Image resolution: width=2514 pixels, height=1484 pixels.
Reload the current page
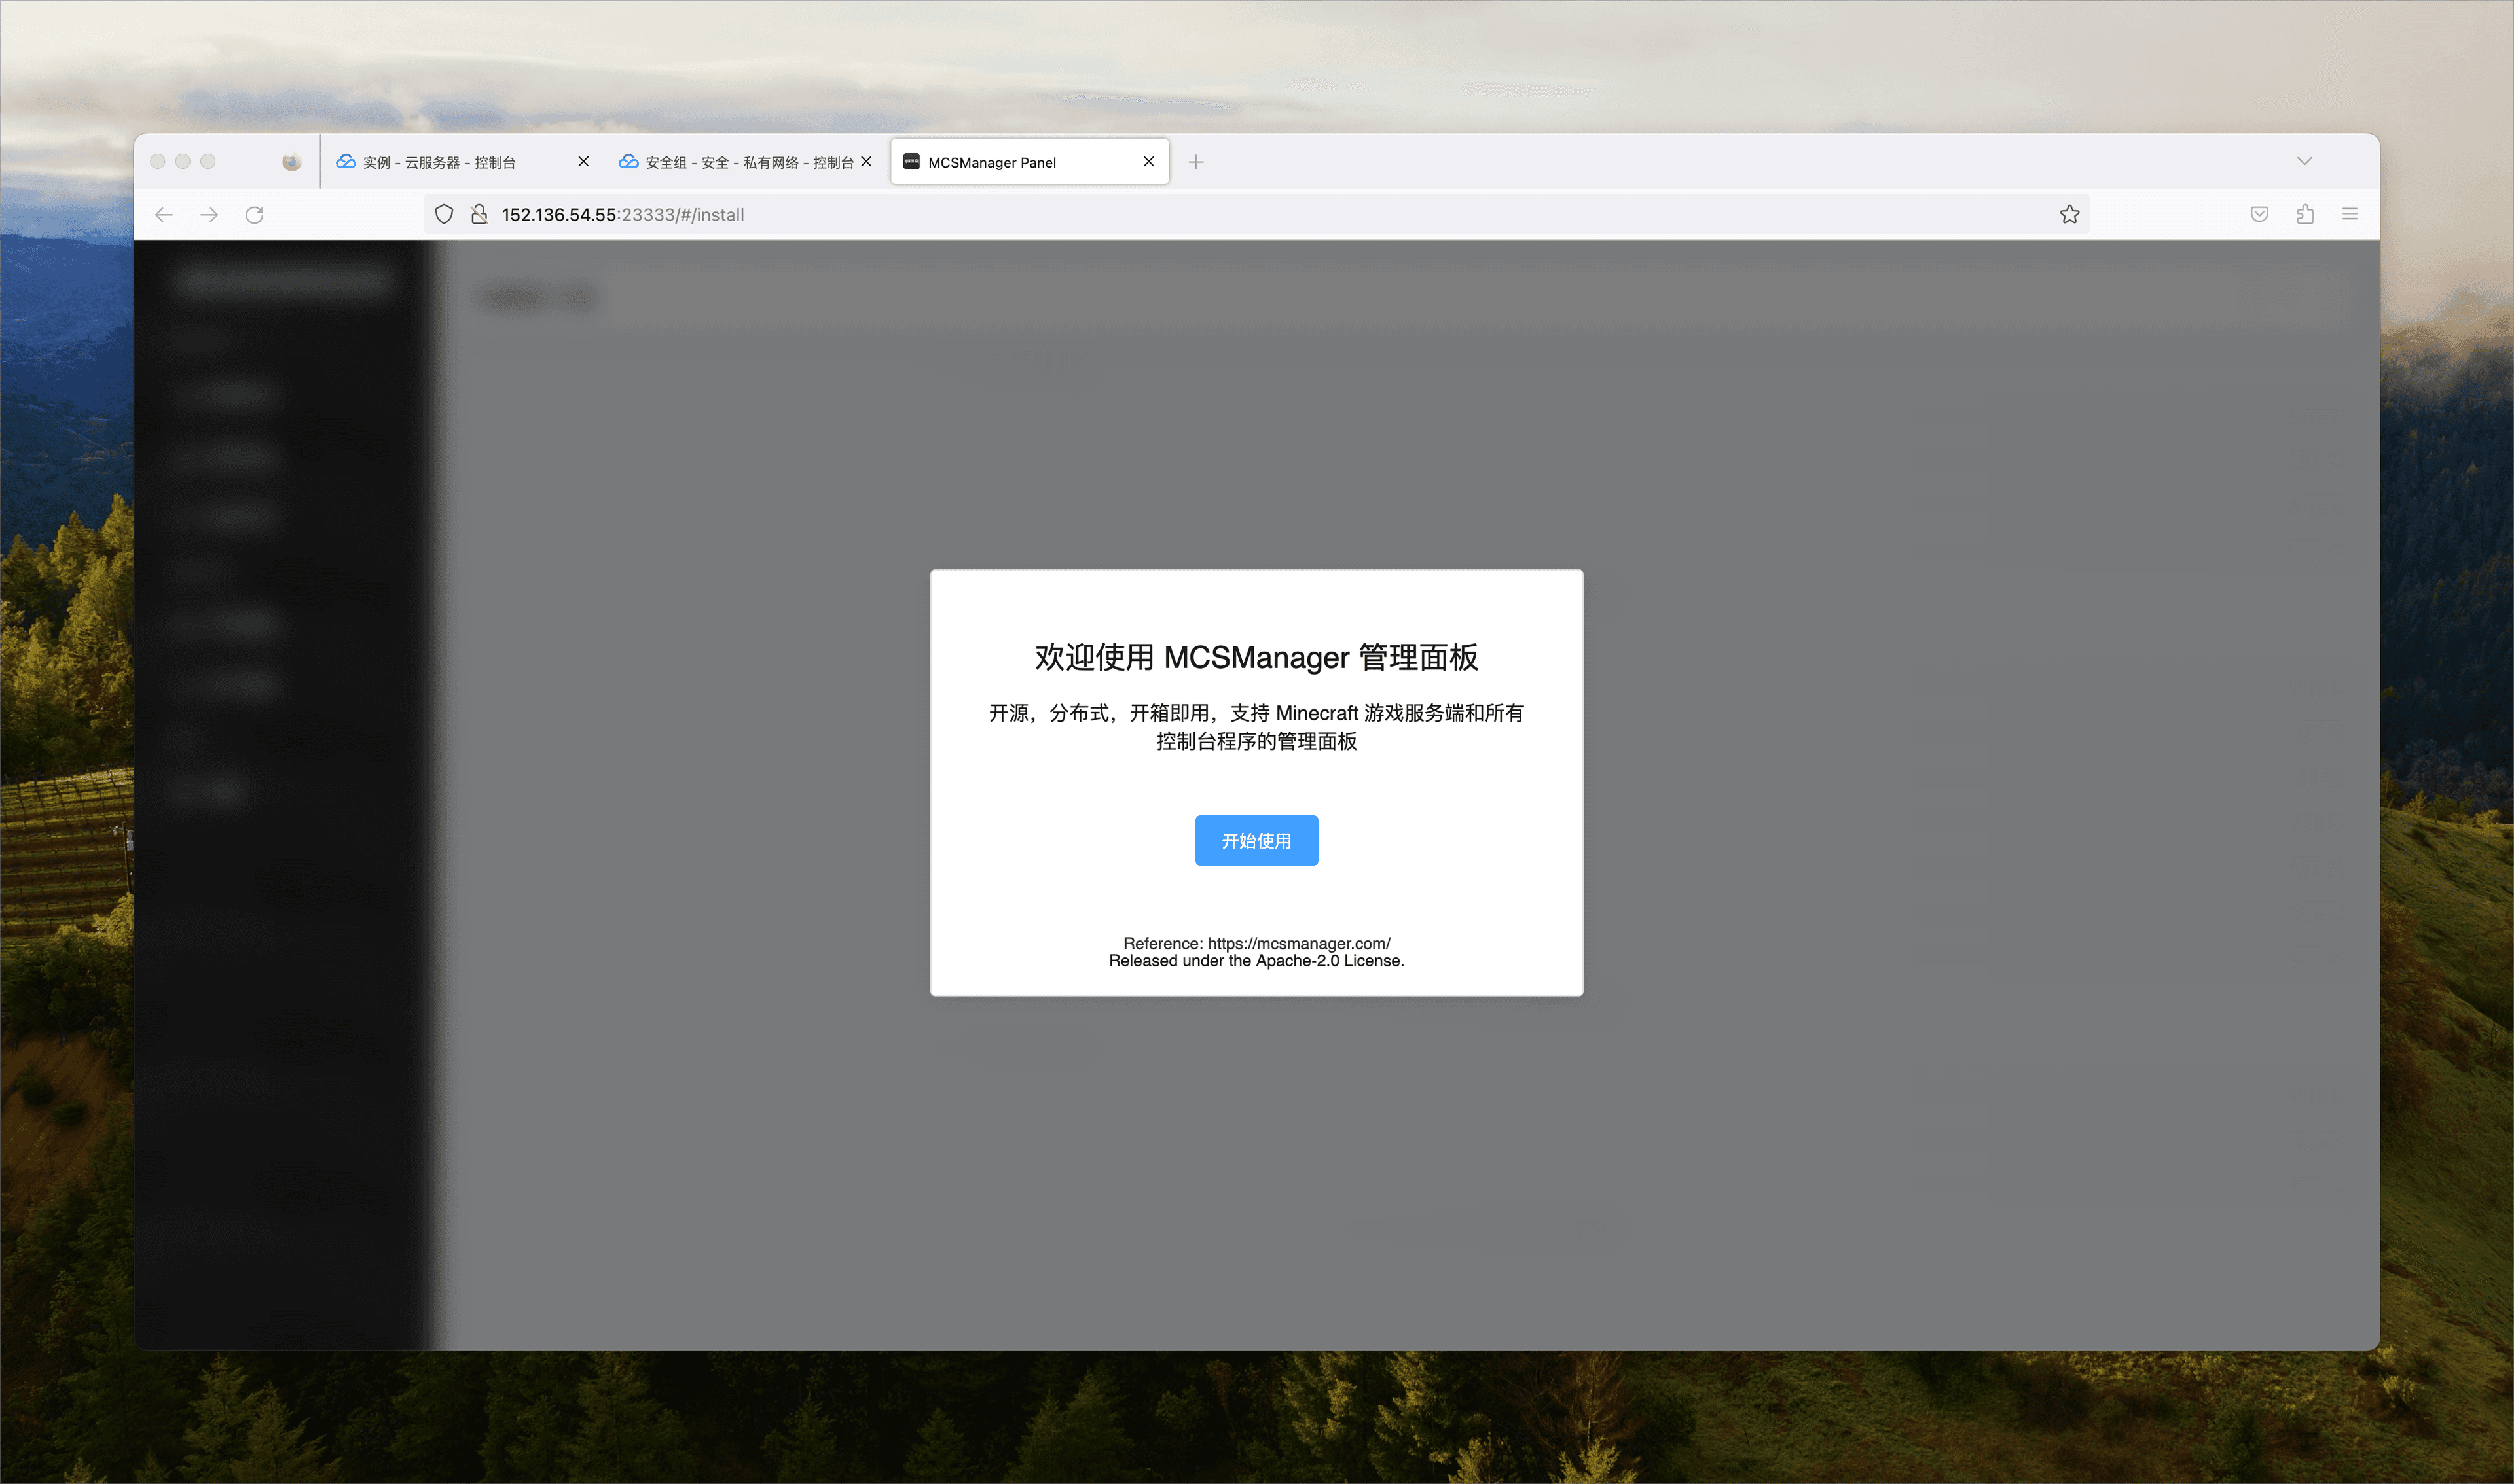pyautogui.click(x=254, y=214)
